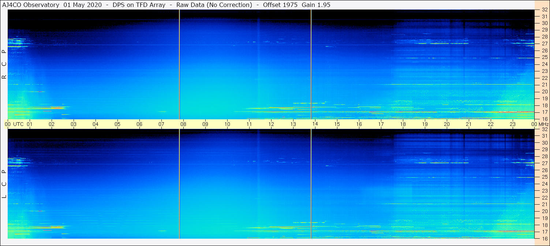Click hour "02" on the UTC time axis
The image size is (550, 246).
tap(52, 124)
